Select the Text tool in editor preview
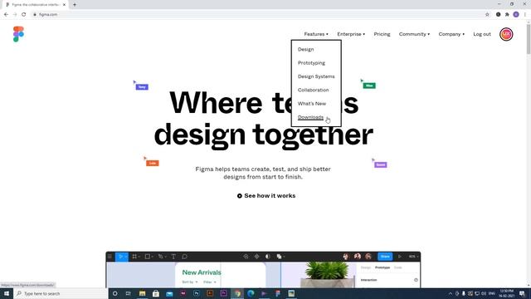 [x=173, y=257]
